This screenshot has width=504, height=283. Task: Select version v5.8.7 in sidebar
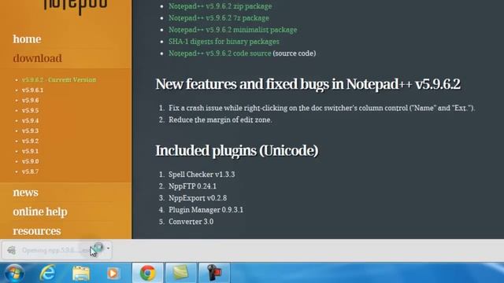(30, 171)
